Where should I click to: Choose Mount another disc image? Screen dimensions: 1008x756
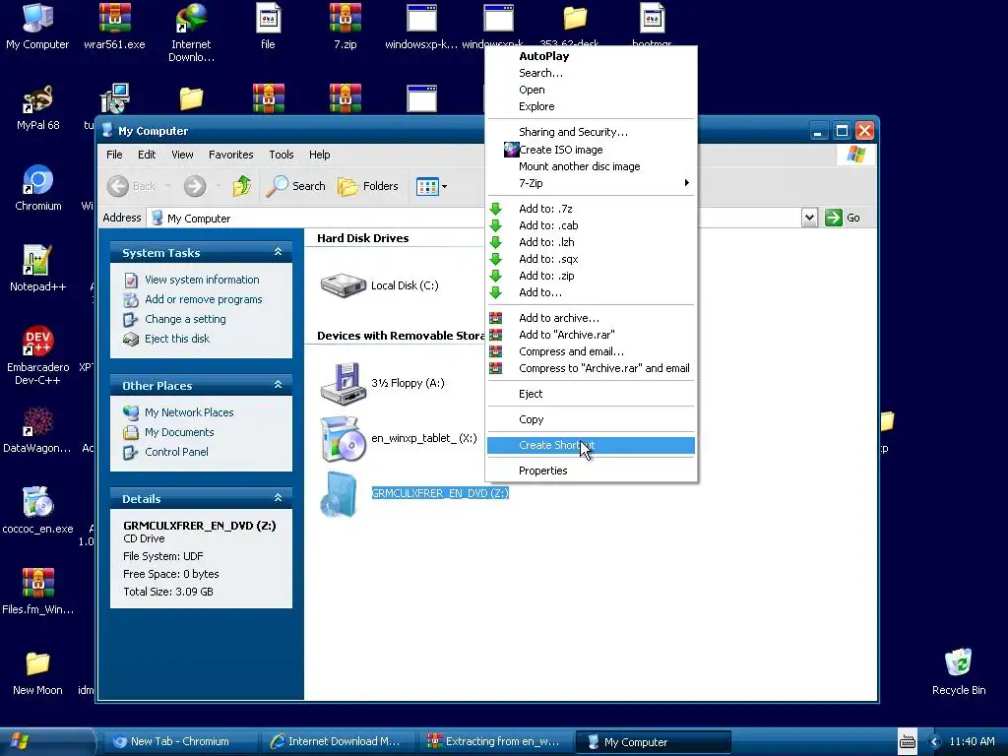[x=591, y=166]
